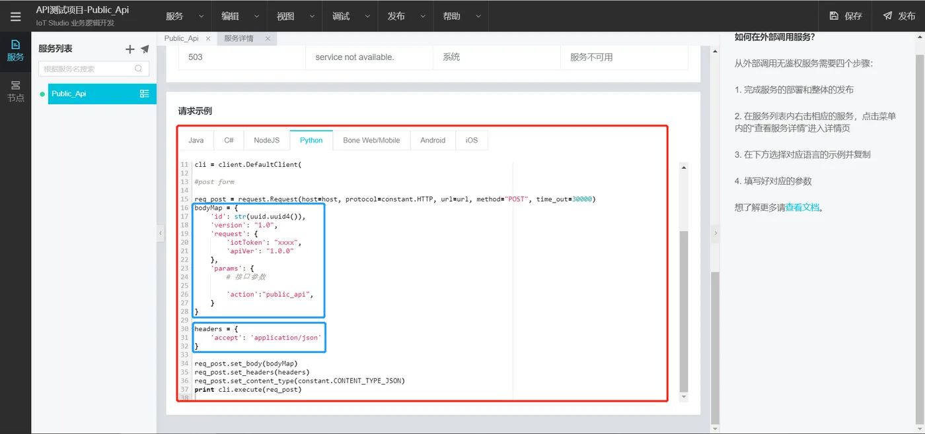The width and height of the screenshot is (925, 434).
Task: Open the Public_Api row list icon
Action: coord(144,94)
